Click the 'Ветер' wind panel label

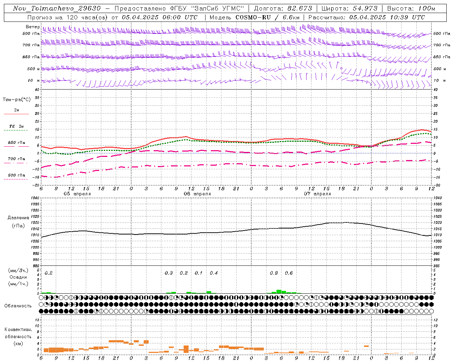[32, 27]
